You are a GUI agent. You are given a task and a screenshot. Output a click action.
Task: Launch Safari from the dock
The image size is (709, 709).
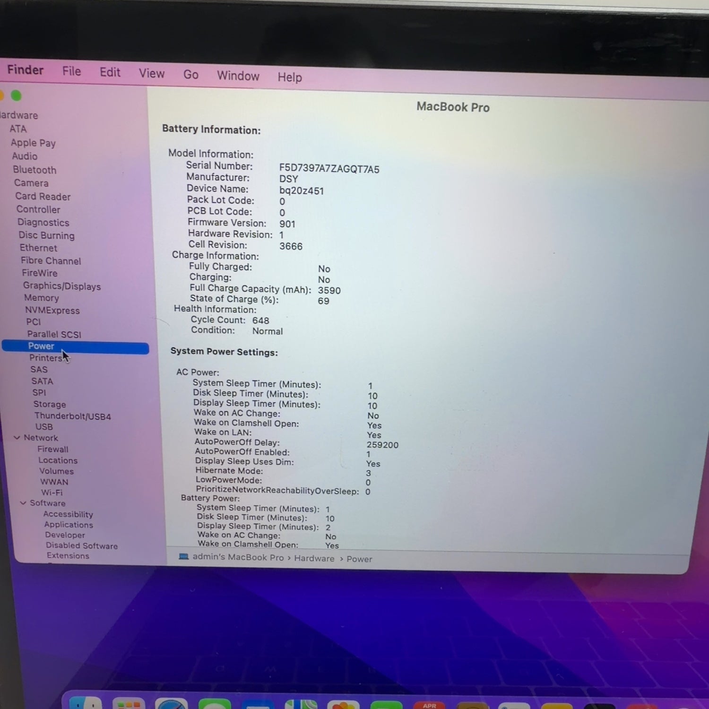click(x=172, y=703)
